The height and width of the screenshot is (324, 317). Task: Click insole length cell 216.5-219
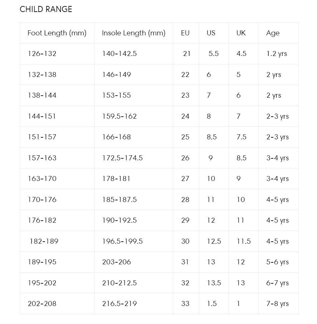point(134,304)
